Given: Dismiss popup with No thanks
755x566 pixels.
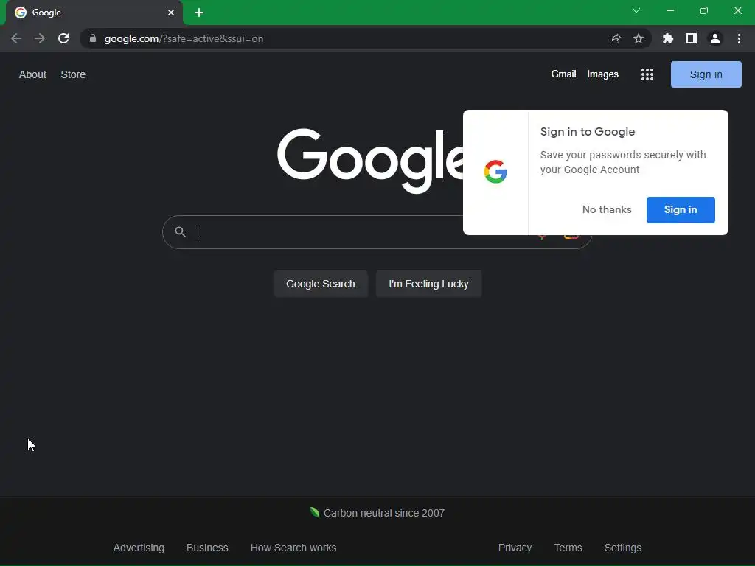Looking at the screenshot, I should pyautogui.click(x=607, y=210).
